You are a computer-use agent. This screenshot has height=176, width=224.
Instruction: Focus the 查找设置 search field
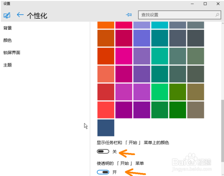(x=179, y=15)
